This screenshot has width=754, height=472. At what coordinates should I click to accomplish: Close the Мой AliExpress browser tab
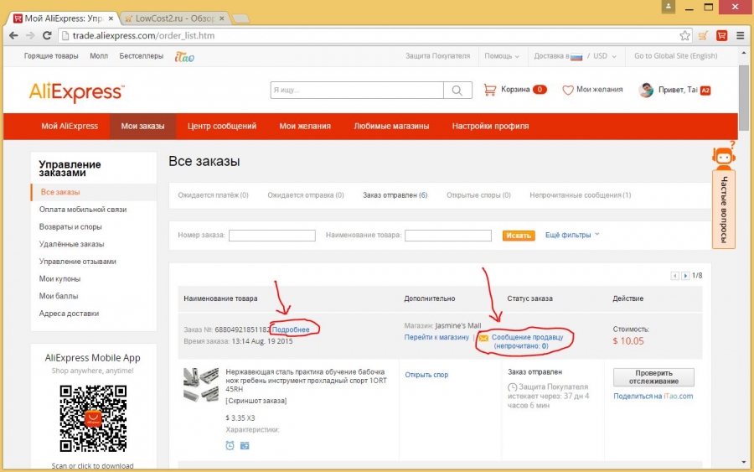[x=111, y=18]
